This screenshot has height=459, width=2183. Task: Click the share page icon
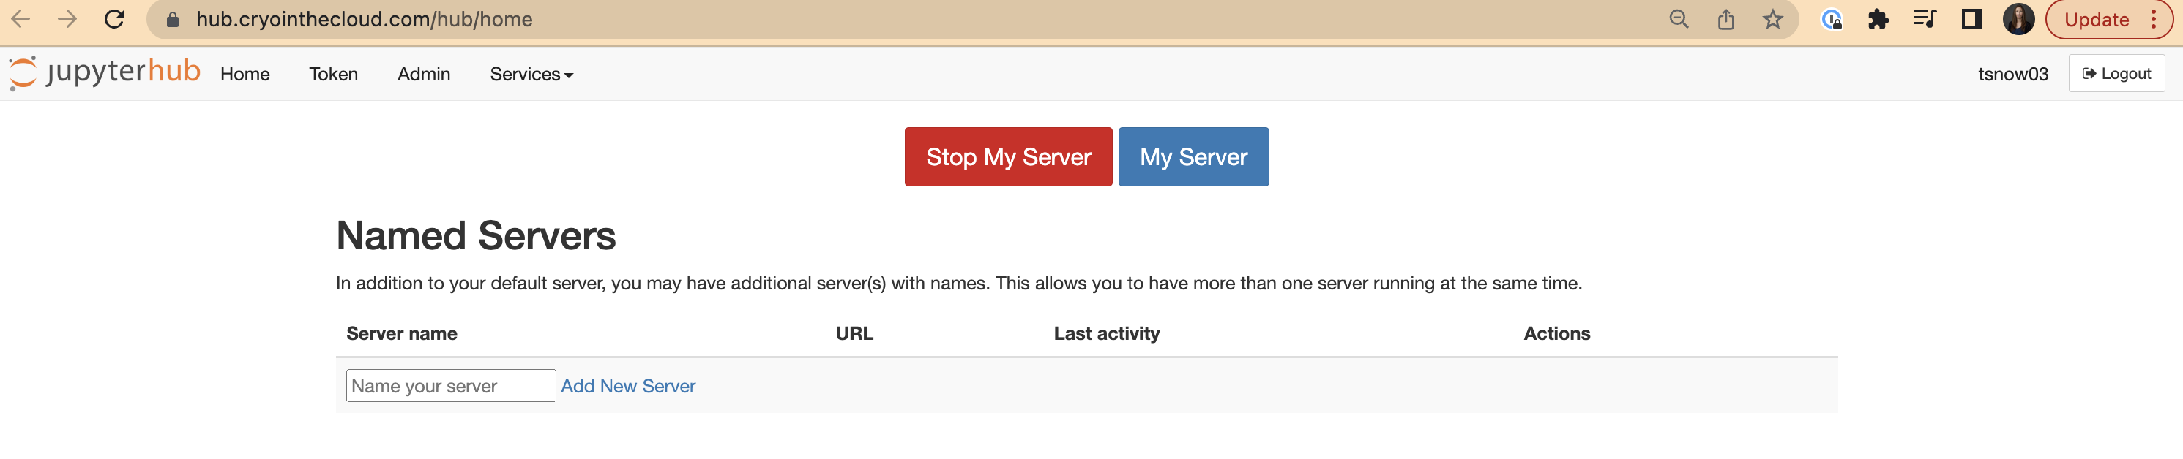[x=1725, y=20]
